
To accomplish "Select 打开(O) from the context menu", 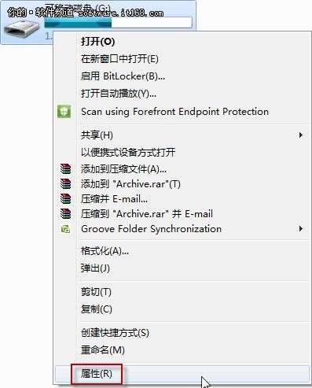I will click(x=97, y=42).
